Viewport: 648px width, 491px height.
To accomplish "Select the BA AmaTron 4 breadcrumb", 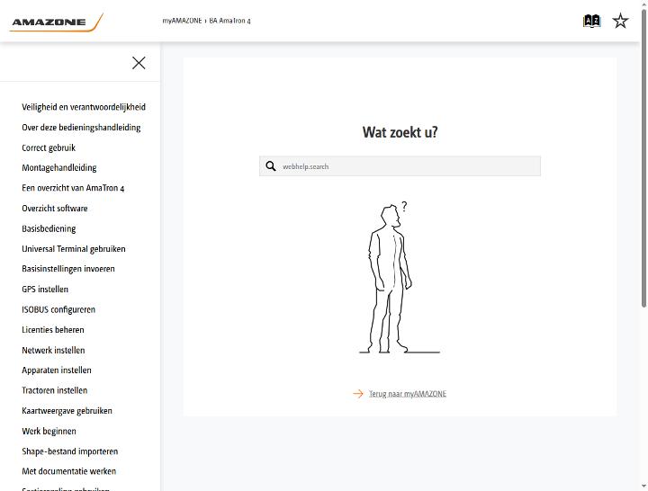I will [229, 21].
